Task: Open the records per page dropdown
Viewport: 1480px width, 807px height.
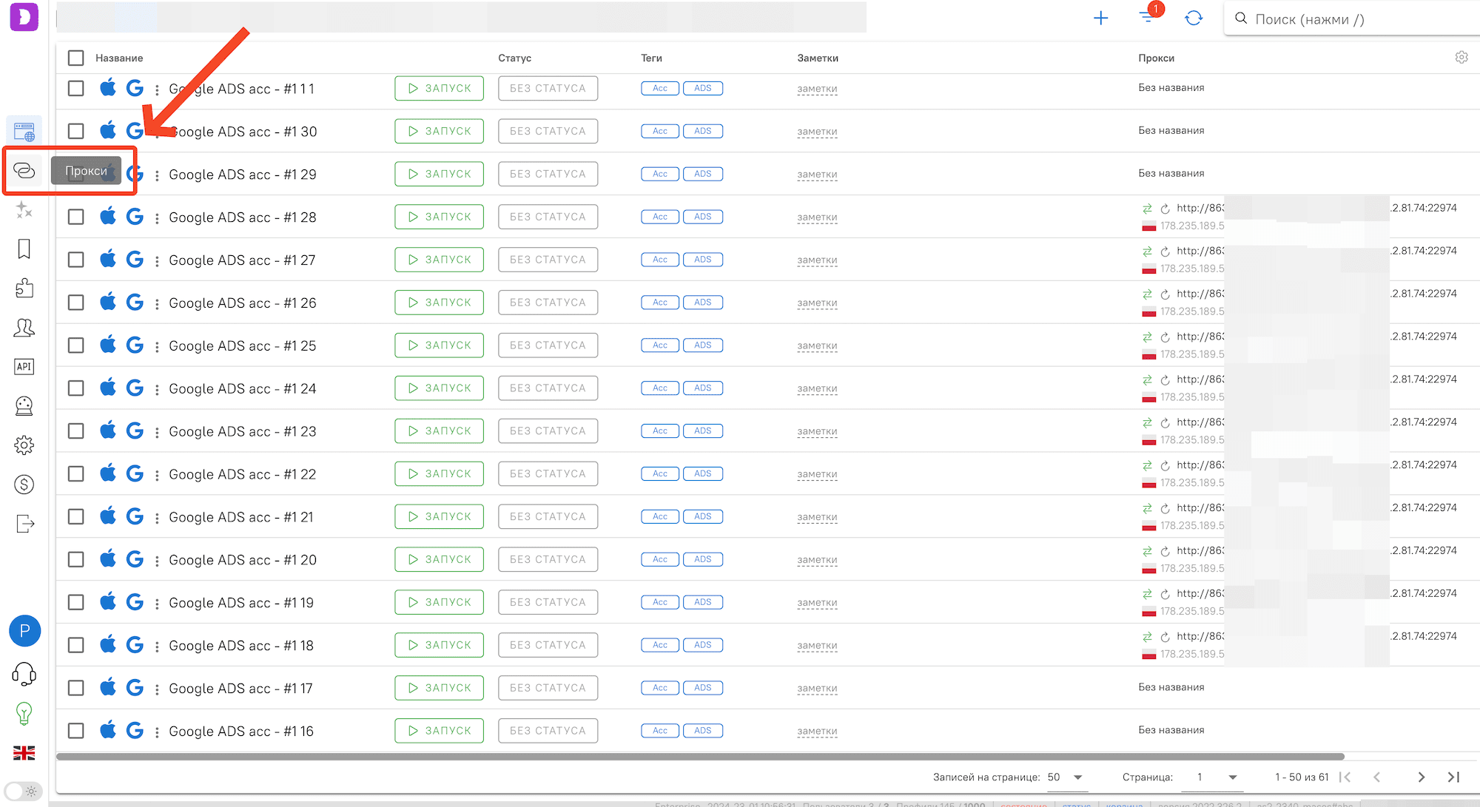Action: (x=1066, y=777)
